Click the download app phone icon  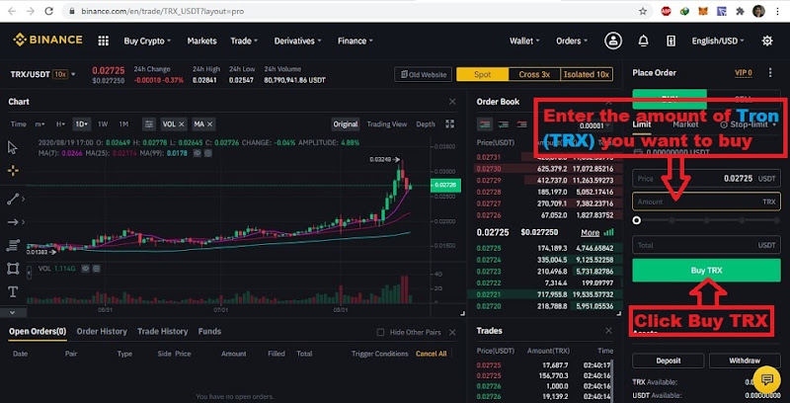pyautogui.click(x=671, y=40)
